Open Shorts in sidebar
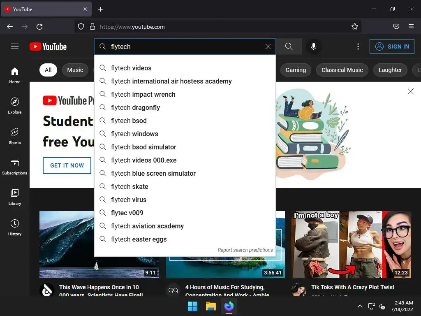 [x=15, y=136]
